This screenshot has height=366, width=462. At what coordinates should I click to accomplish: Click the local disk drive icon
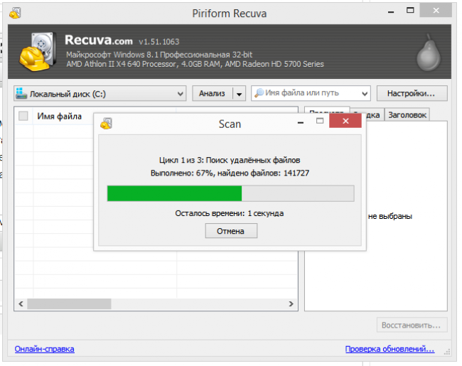pos(21,93)
